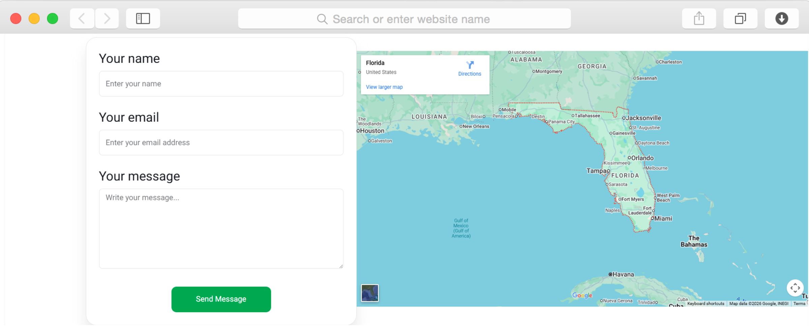Show tab overview icon

pyautogui.click(x=740, y=19)
